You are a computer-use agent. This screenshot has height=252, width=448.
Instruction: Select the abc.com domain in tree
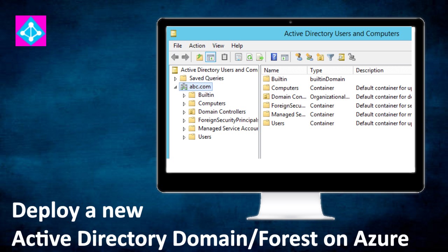(196, 87)
